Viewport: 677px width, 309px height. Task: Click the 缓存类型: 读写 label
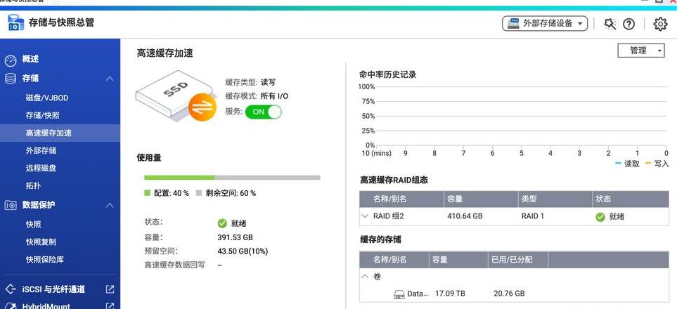point(250,82)
